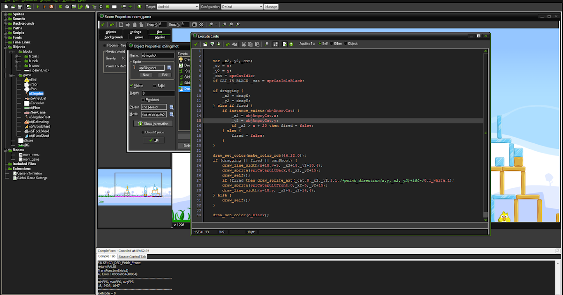Select the 'Other' Applies To radio button

coord(331,44)
